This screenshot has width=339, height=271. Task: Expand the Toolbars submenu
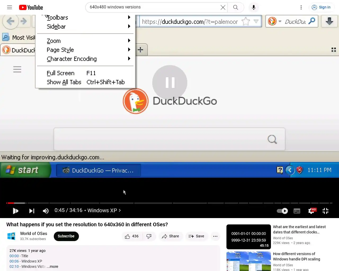(x=85, y=17)
